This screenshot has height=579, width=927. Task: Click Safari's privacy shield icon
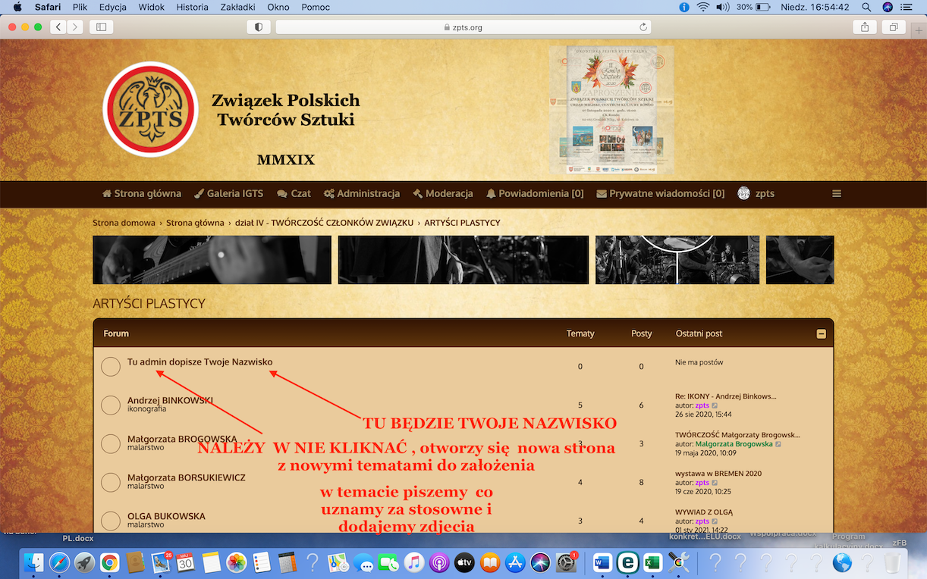(259, 27)
